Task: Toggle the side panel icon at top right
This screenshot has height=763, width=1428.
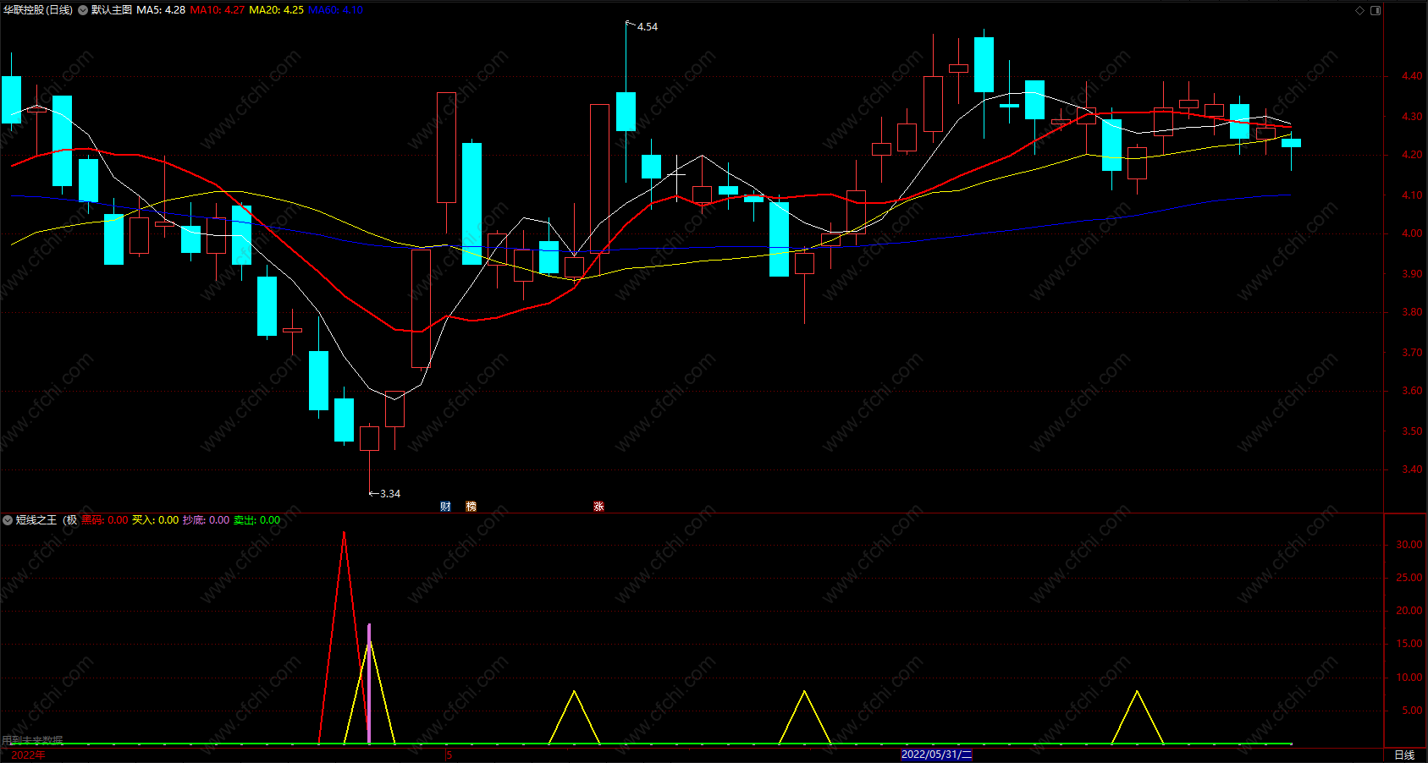Action: point(1376,10)
